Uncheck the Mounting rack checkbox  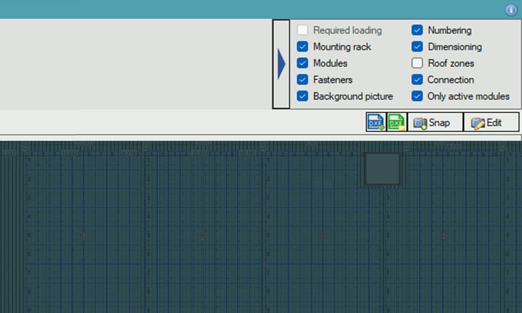tap(302, 47)
